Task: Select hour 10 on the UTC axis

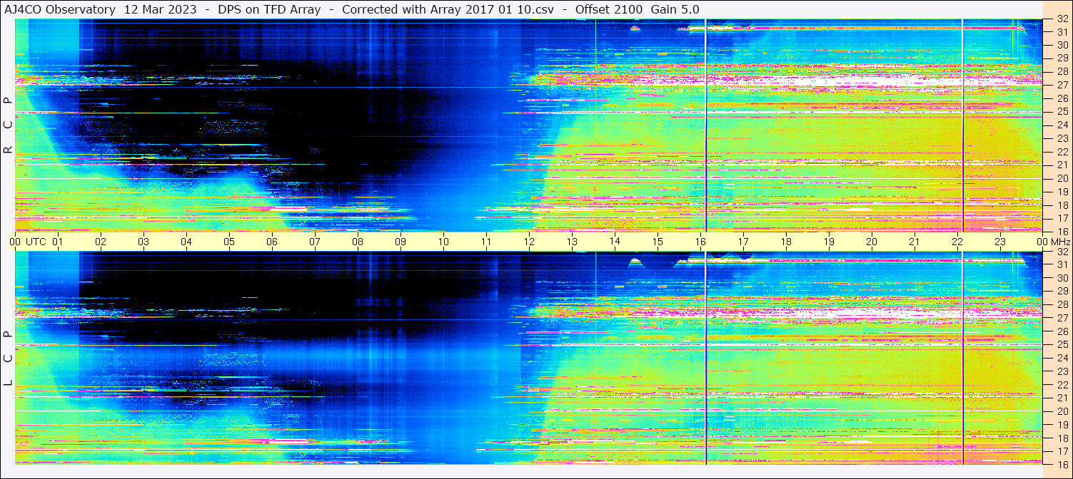Action: click(443, 242)
